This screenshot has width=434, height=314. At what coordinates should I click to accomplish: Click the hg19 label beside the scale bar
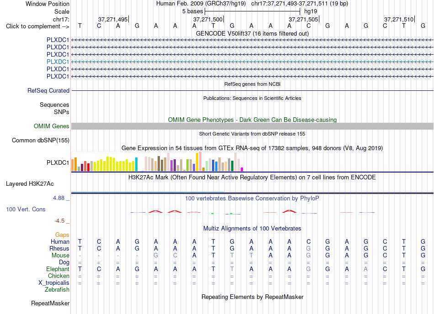(x=311, y=11)
